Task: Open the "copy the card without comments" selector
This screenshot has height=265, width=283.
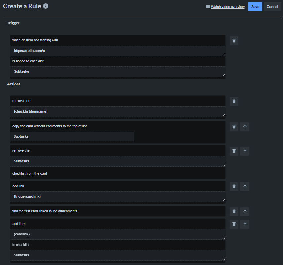Action: (117, 126)
